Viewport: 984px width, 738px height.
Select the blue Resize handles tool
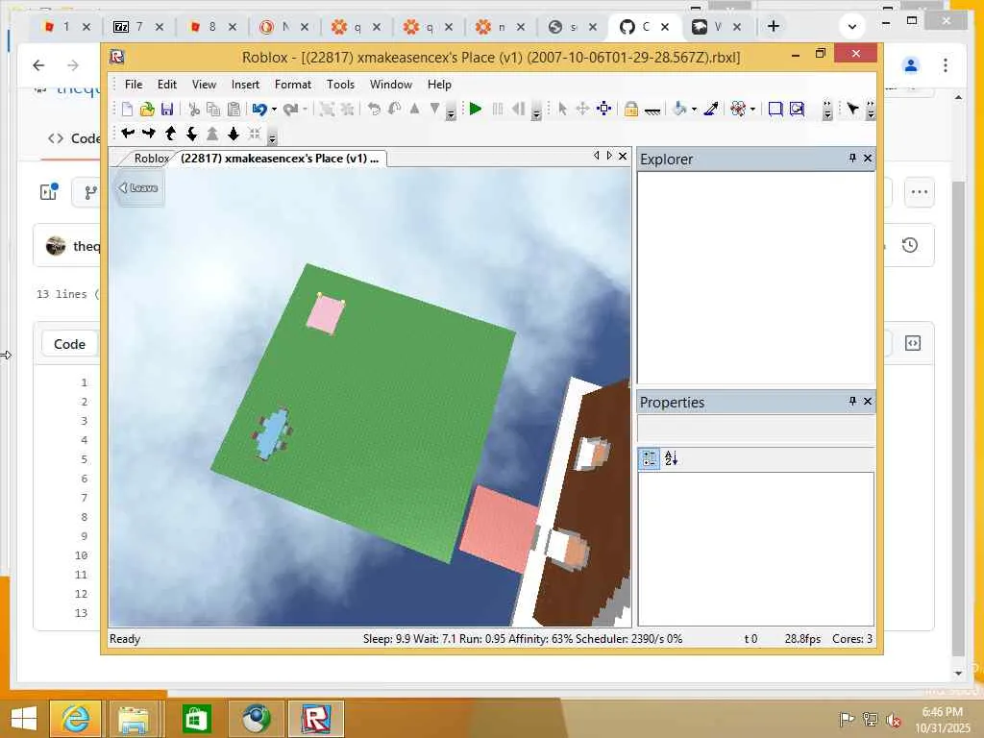click(x=603, y=110)
